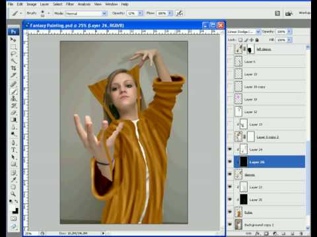317x237 pixels.
Task: Select the Crop tool
Action: (x=13, y=68)
